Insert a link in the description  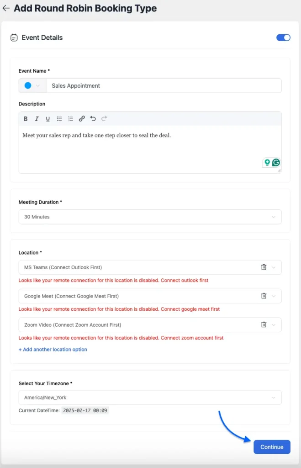pos(82,119)
